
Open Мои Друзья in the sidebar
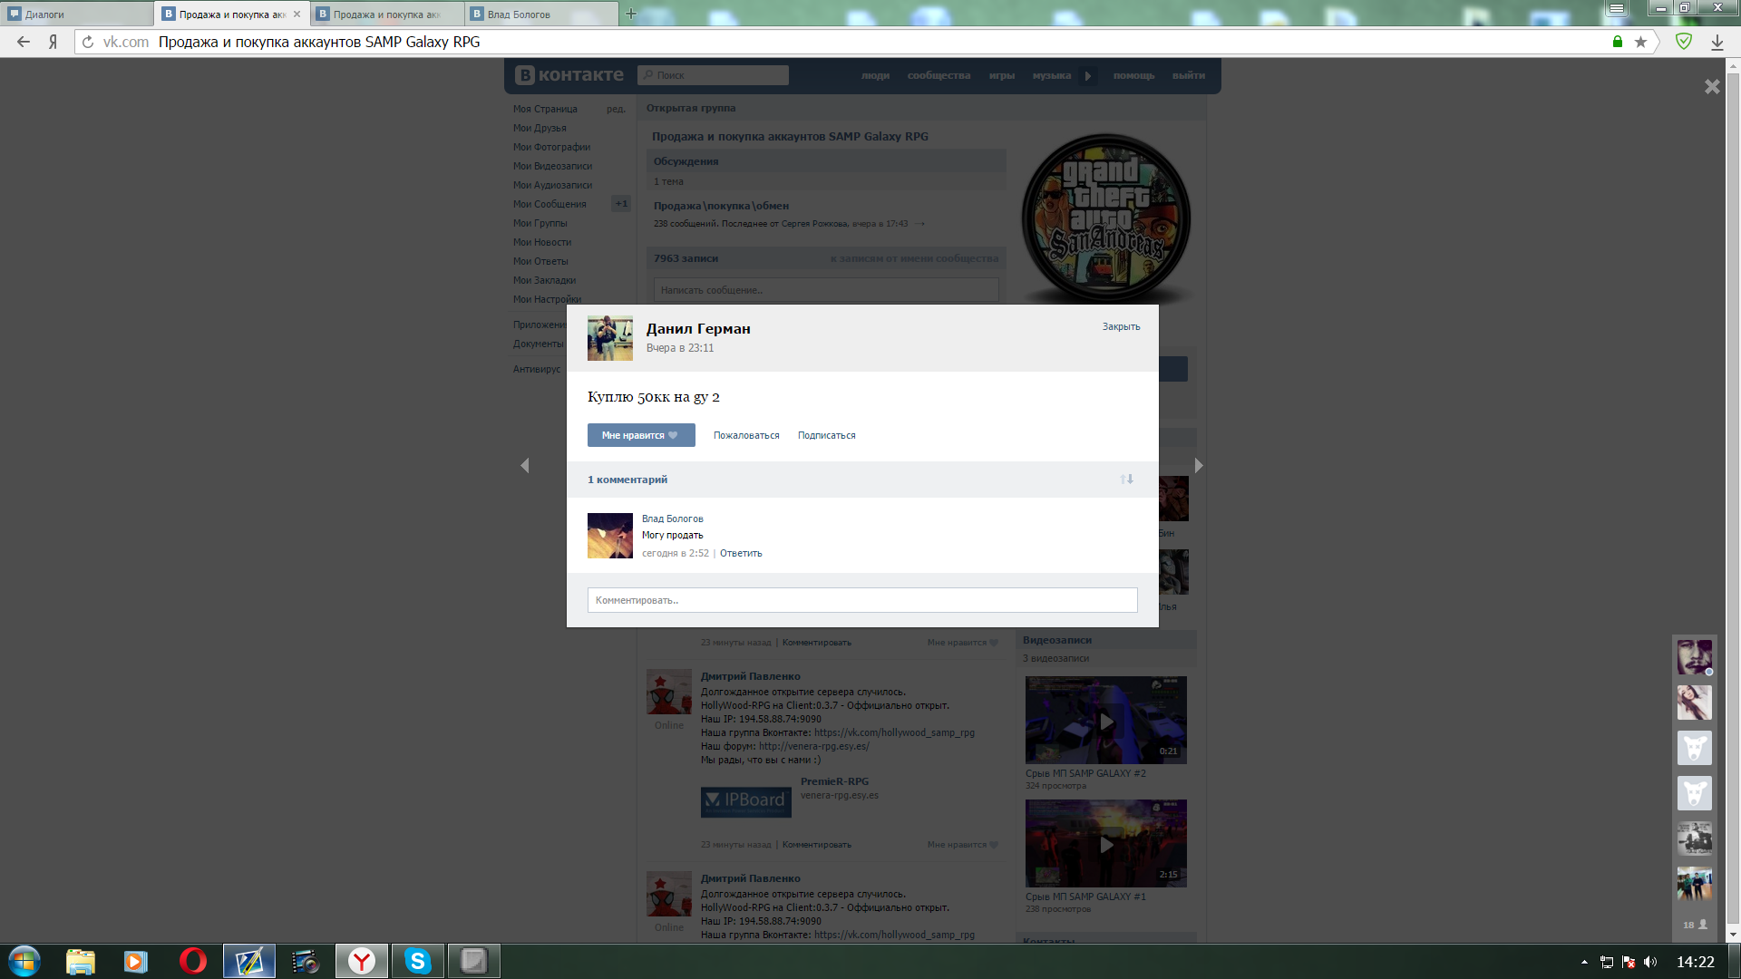click(x=540, y=128)
